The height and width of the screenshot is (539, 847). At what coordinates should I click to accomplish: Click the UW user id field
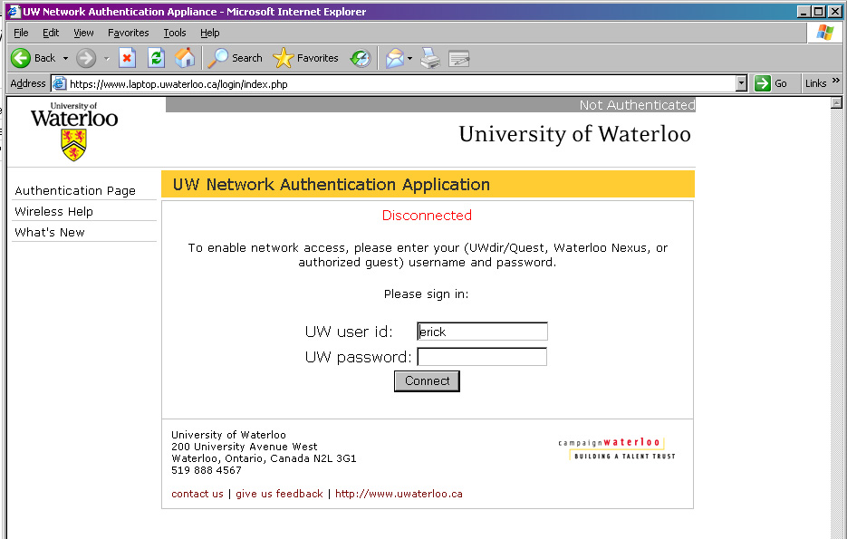[x=482, y=332]
